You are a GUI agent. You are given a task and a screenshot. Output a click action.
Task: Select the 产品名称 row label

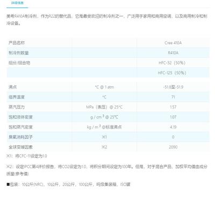(x=17, y=43)
